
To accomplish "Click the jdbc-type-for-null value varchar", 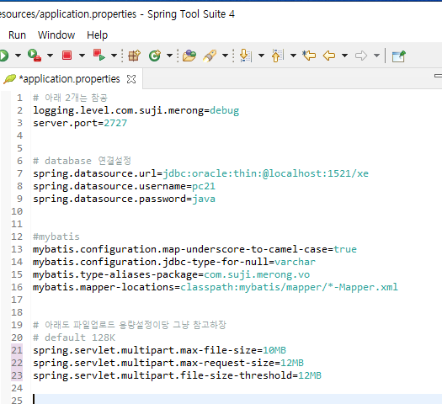I will click(x=296, y=262).
